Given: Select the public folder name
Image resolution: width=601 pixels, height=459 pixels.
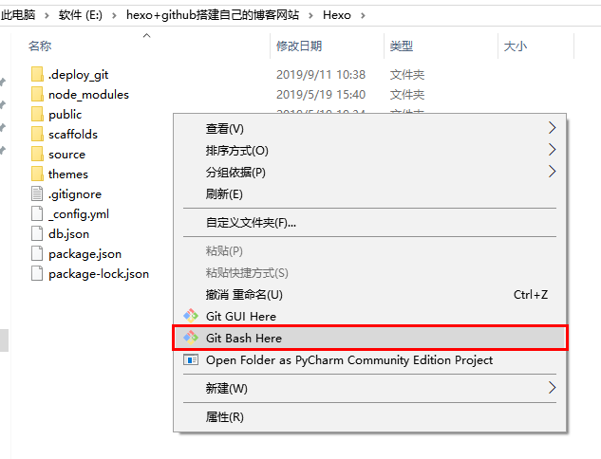Looking at the screenshot, I should pos(66,115).
